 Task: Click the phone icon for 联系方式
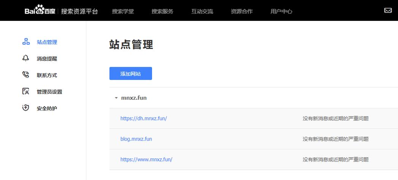click(x=25, y=75)
